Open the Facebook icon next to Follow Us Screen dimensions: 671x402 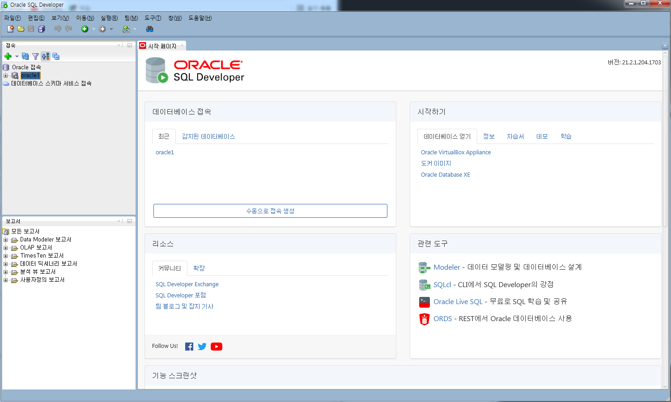189,347
